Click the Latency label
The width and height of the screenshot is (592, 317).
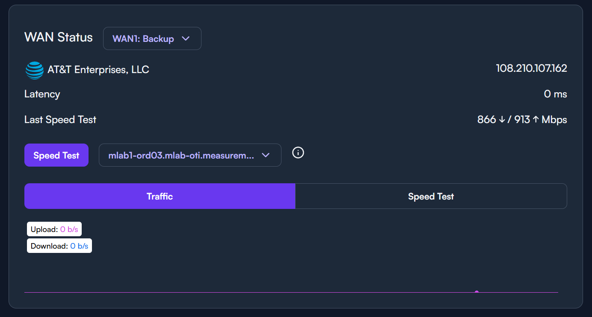tap(42, 94)
